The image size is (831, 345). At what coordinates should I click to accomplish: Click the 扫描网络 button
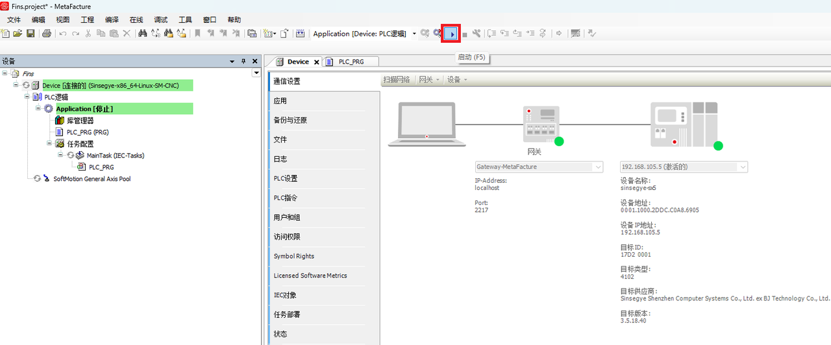(396, 80)
